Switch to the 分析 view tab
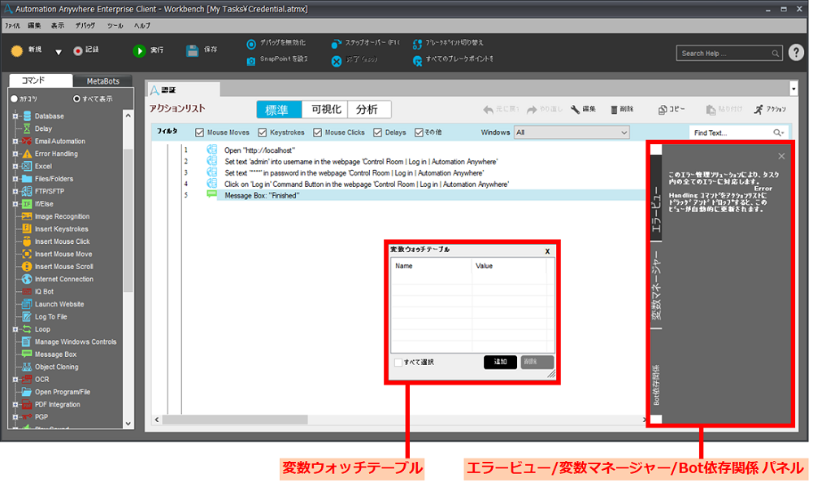The image size is (813, 487). pyautogui.click(x=368, y=110)
